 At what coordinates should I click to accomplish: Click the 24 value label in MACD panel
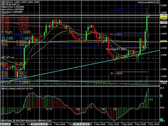pyautogui.click(x=151, y=100)
